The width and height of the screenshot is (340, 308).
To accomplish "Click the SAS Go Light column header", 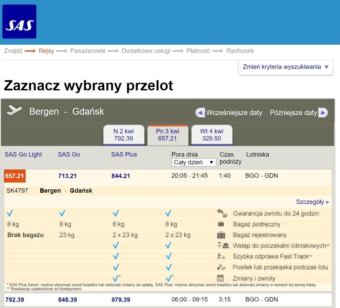I will click(x=23, y=155).
